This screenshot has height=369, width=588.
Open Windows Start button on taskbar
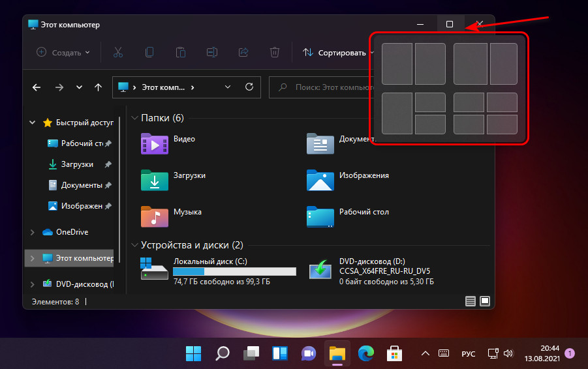tap(194, 353)
